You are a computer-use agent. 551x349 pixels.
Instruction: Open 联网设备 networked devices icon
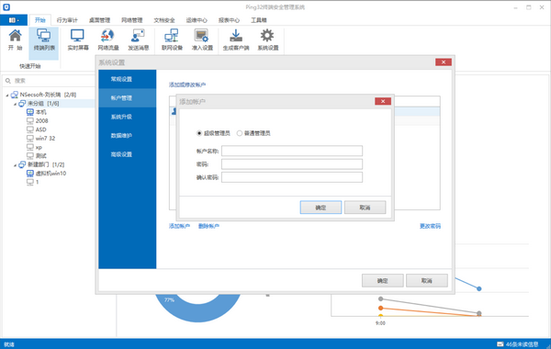point(172,36)
